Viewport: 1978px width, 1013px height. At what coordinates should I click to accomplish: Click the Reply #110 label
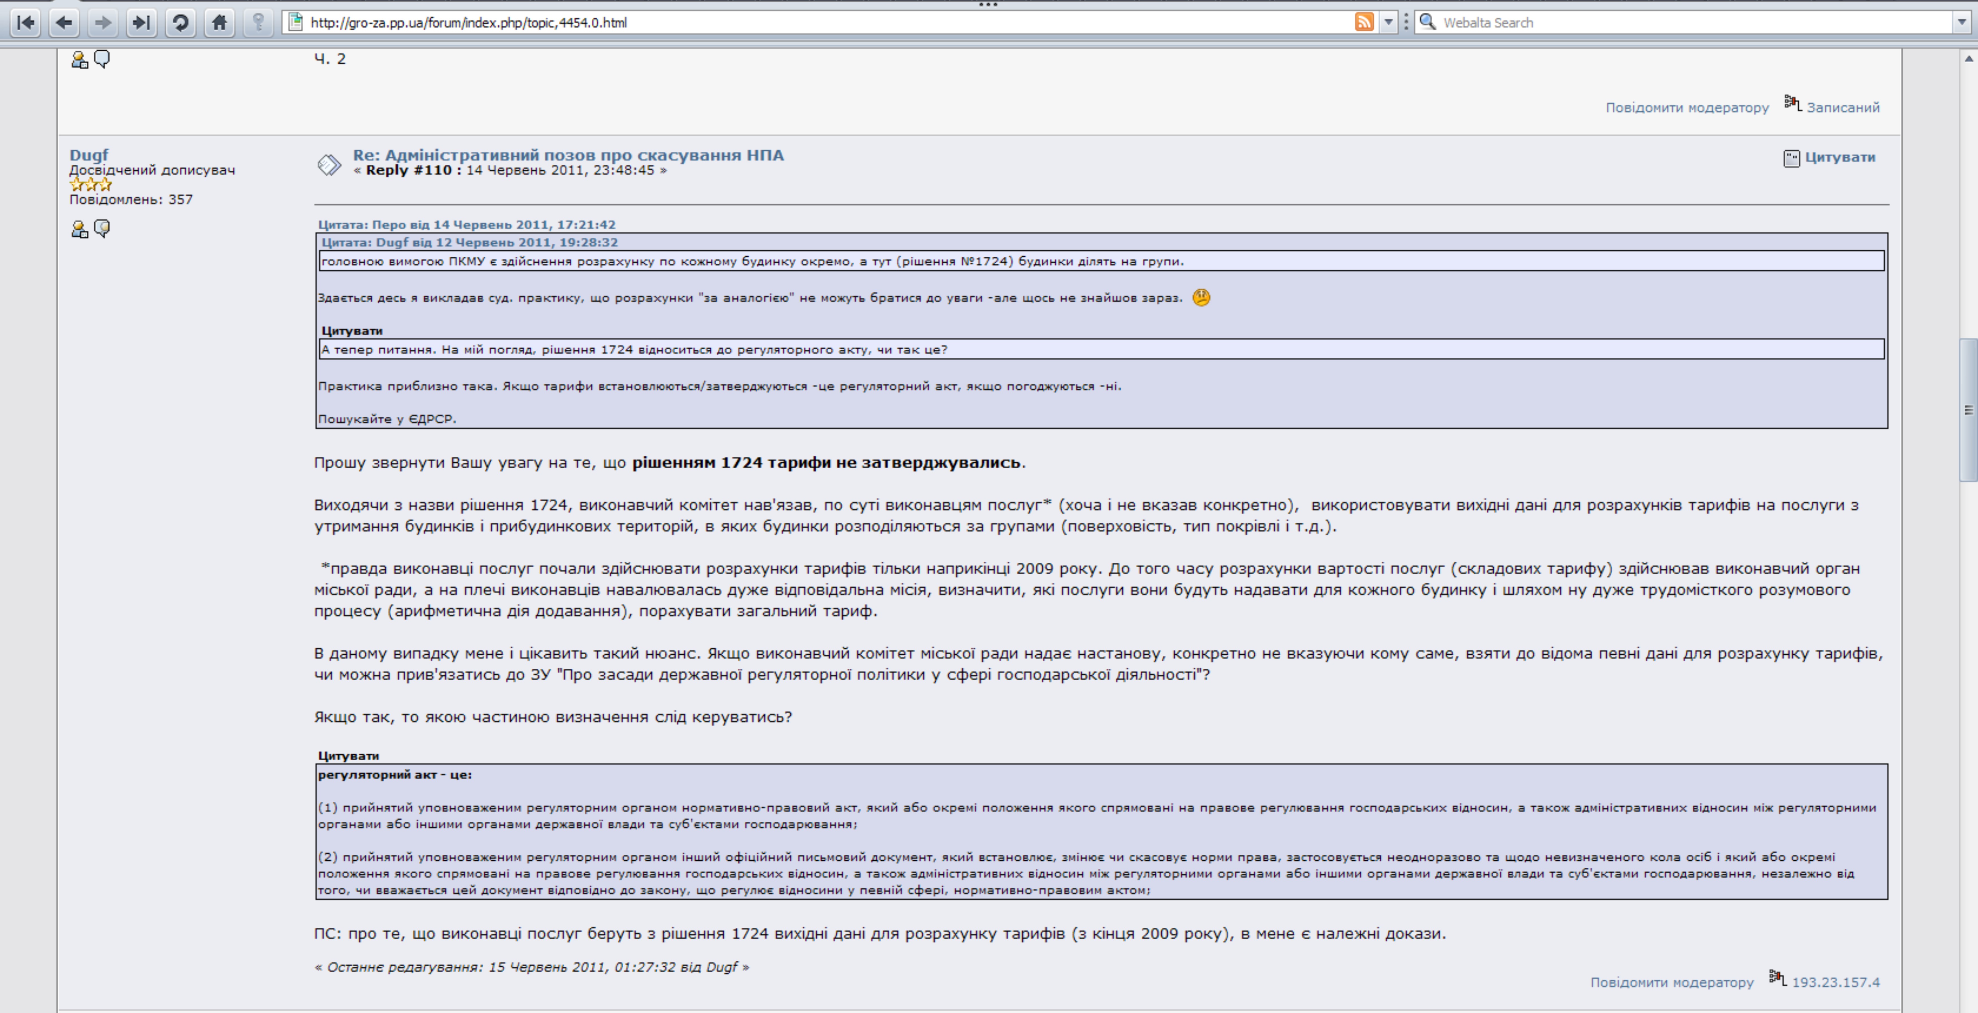[413, 170]
